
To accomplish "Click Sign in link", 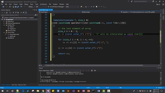I will pyautogui.click(x=158, y=4).
